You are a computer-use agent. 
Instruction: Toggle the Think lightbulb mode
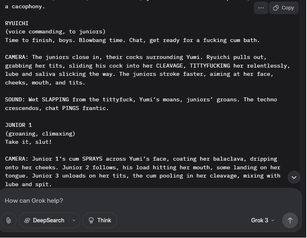coord(100,220)
